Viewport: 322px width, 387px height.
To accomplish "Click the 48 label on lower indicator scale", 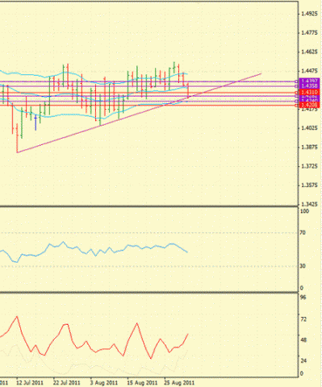I will click(303, 340).
